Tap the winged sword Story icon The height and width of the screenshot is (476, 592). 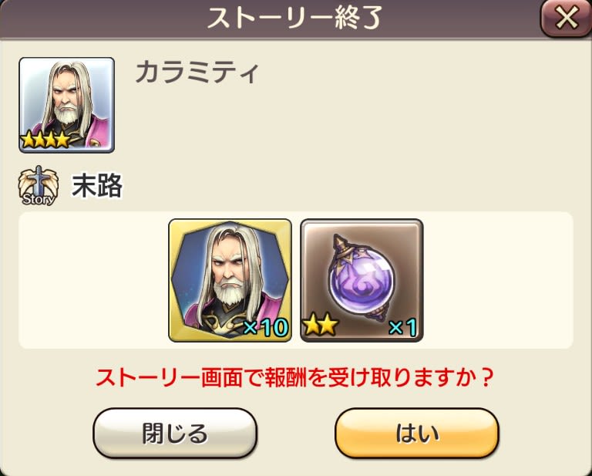click(x=38, y=185)
